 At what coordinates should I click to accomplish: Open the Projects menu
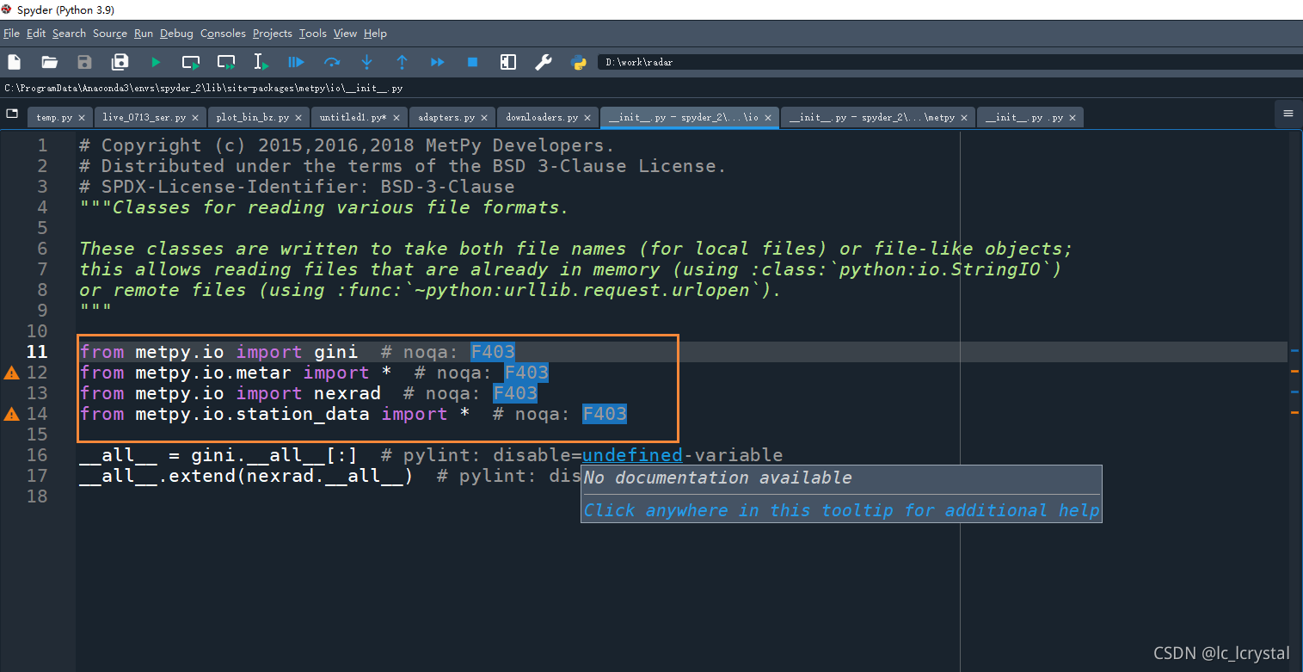click(x=273, y=34)
